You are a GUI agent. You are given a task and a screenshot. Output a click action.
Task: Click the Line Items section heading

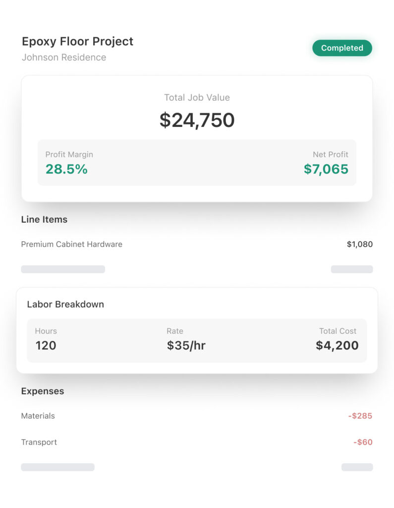tap(44, 219)
